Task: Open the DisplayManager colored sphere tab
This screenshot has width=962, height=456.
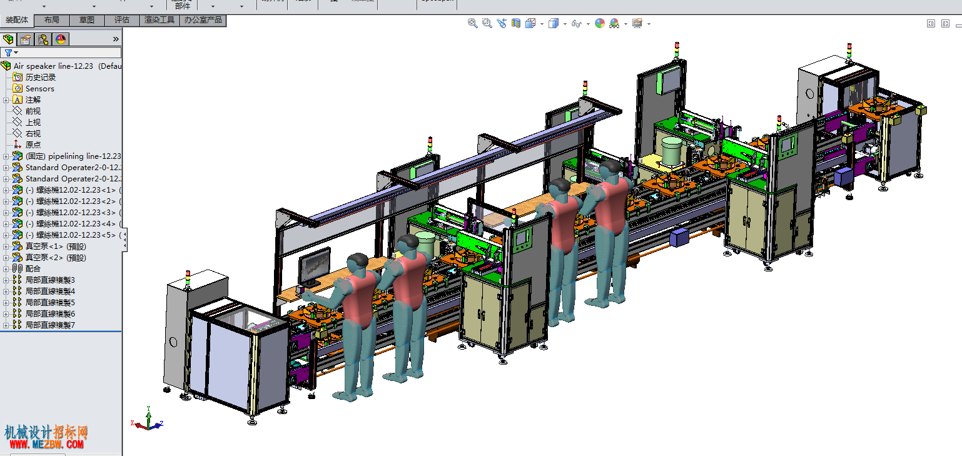Action: pyautogui.click(x=61, y=39)
